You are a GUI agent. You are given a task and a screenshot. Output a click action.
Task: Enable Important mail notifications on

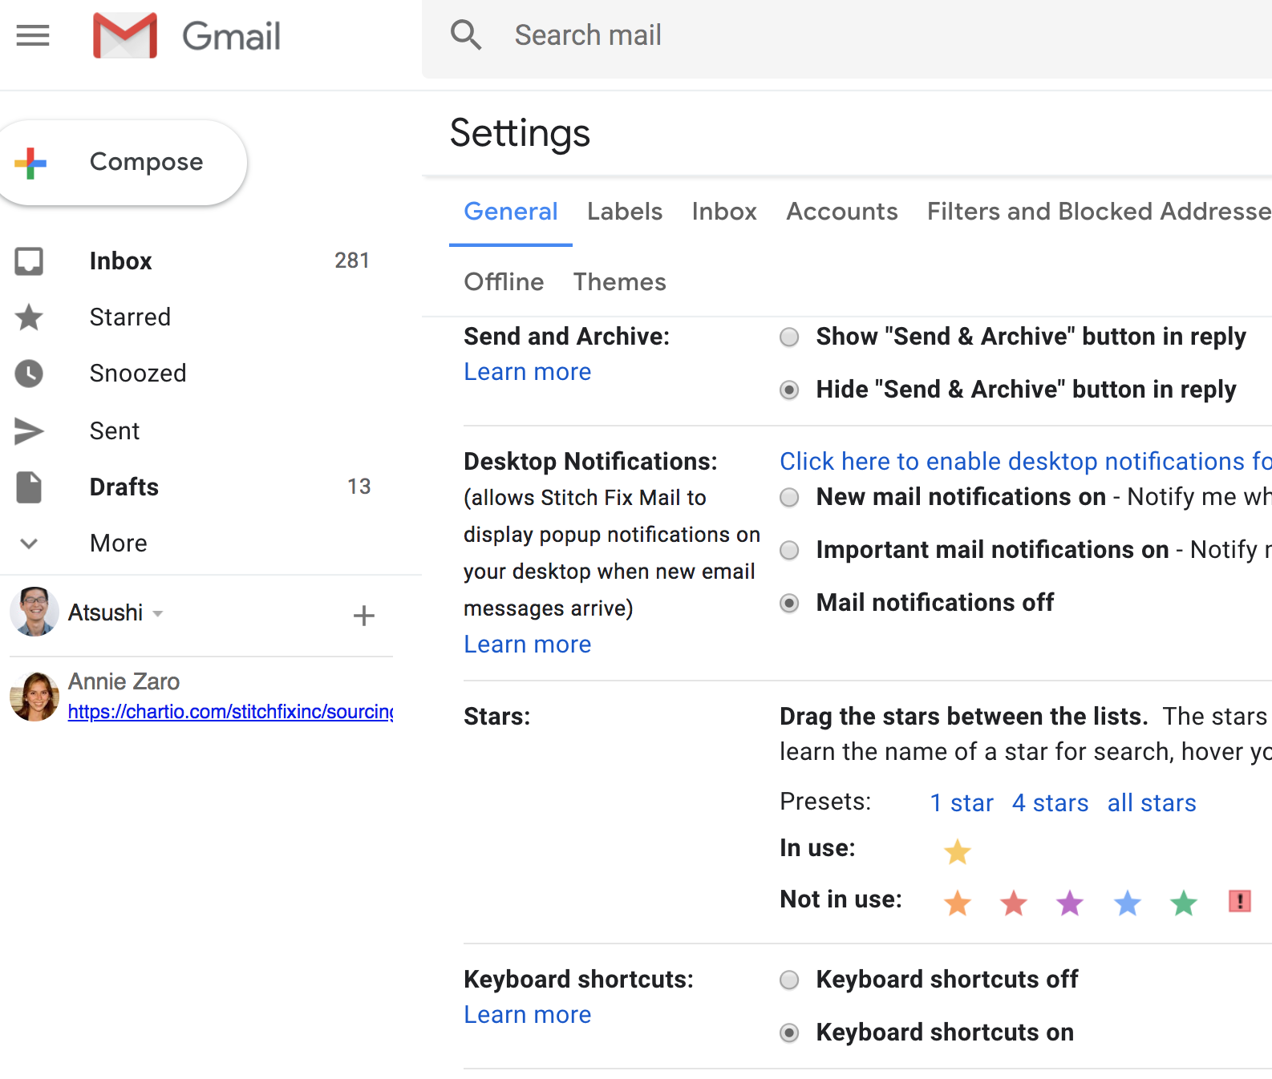click(x=789, y=550)
